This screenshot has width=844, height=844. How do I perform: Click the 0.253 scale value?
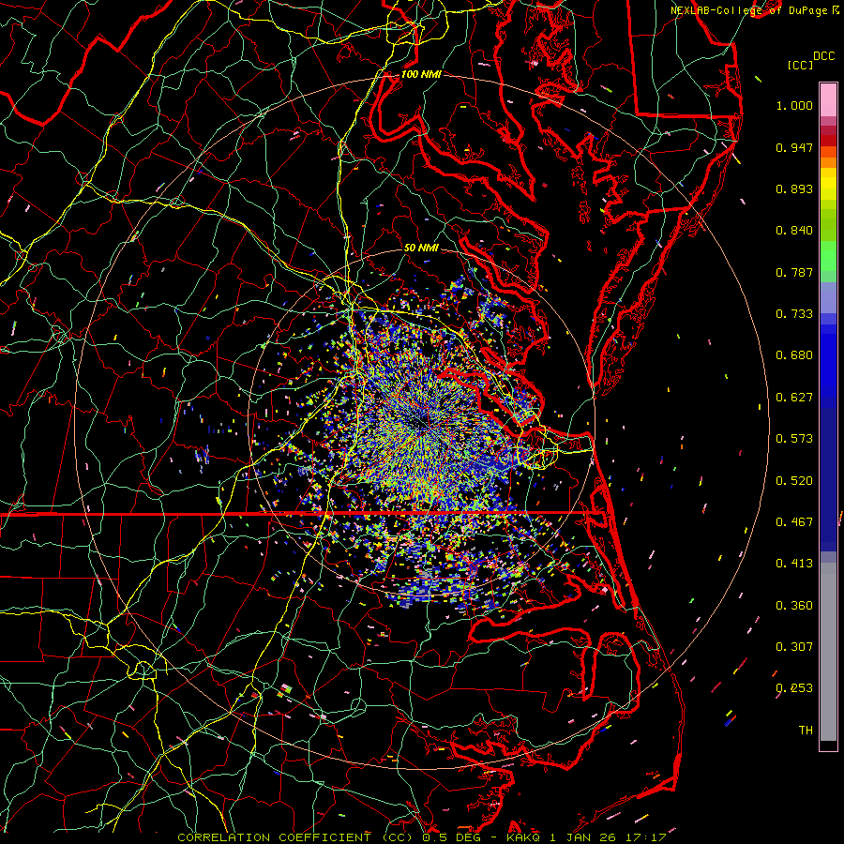click(x=794, y=688)
